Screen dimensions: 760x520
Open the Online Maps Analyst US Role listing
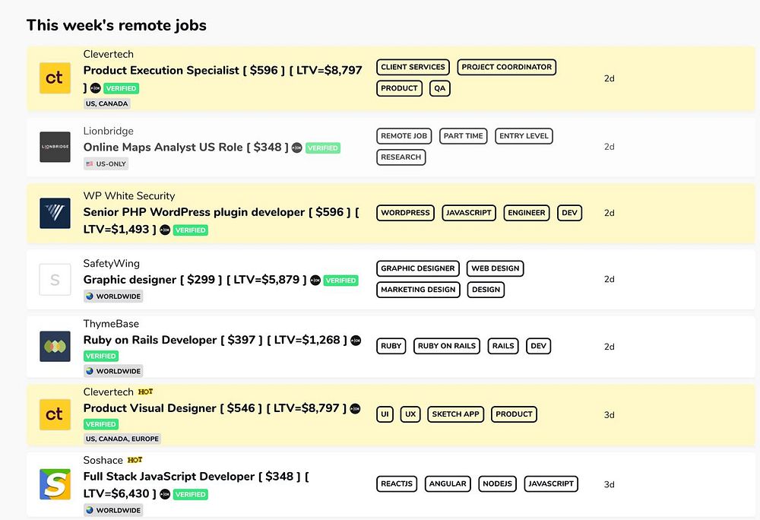pos(185,147)
